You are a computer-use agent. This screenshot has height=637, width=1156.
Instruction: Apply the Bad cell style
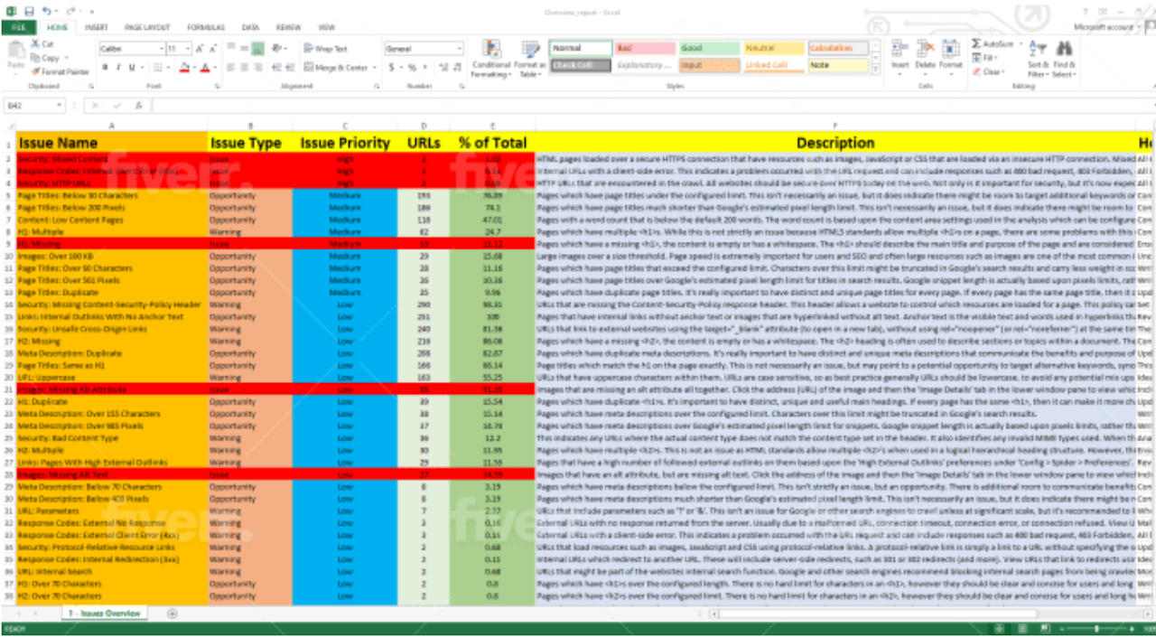[x=645, y=48]
